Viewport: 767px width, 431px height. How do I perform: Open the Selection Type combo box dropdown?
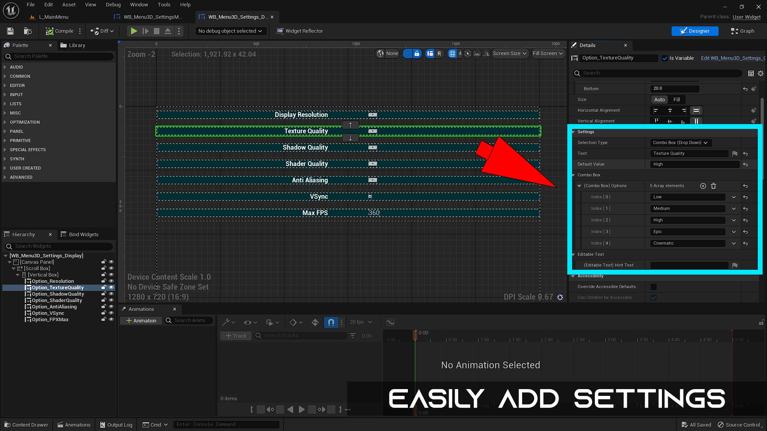point(680,143)
